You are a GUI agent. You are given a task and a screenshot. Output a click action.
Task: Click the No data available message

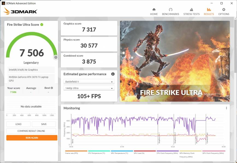pos(31,106)
